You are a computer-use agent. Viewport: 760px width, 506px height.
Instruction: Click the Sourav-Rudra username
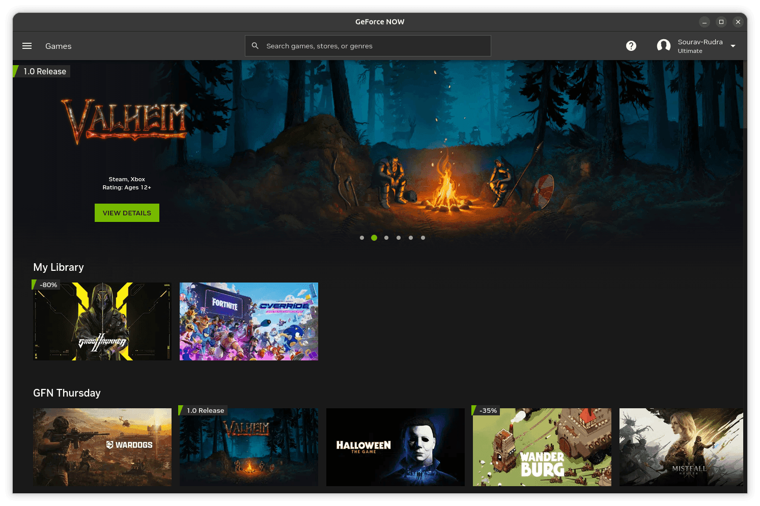click(x=700, y=42)
